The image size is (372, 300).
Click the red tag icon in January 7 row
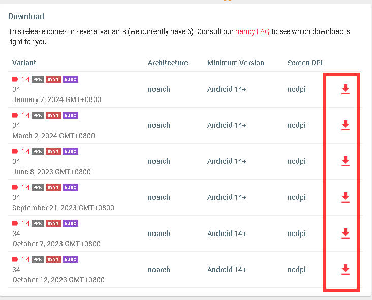[15, 79]
